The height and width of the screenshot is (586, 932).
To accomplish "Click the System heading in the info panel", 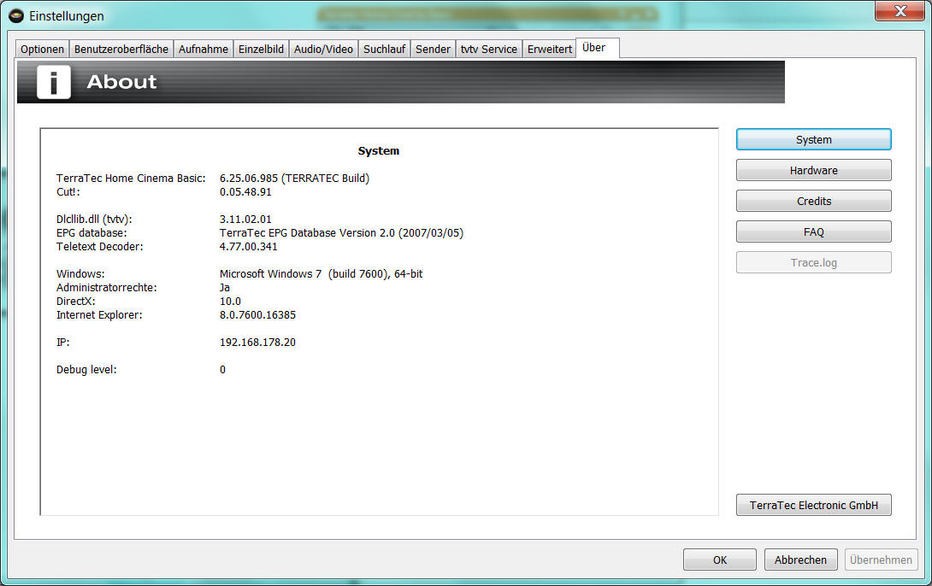I will click(x=379, y=151).
